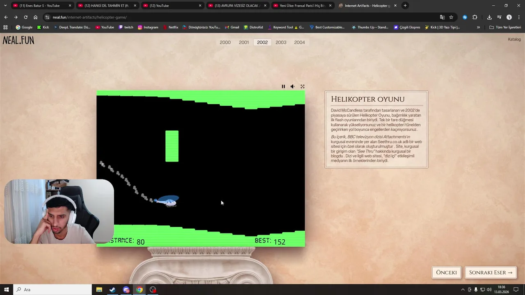This screenshot has width=525, height=295.
Task: Open Steam from the taskbar
Action: 112,290
